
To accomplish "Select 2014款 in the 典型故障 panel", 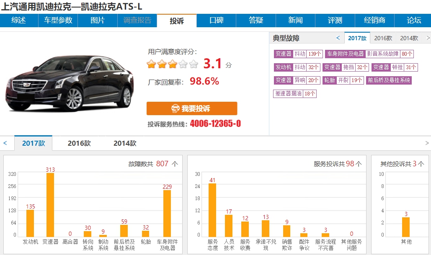I will [x=409, y=38].
